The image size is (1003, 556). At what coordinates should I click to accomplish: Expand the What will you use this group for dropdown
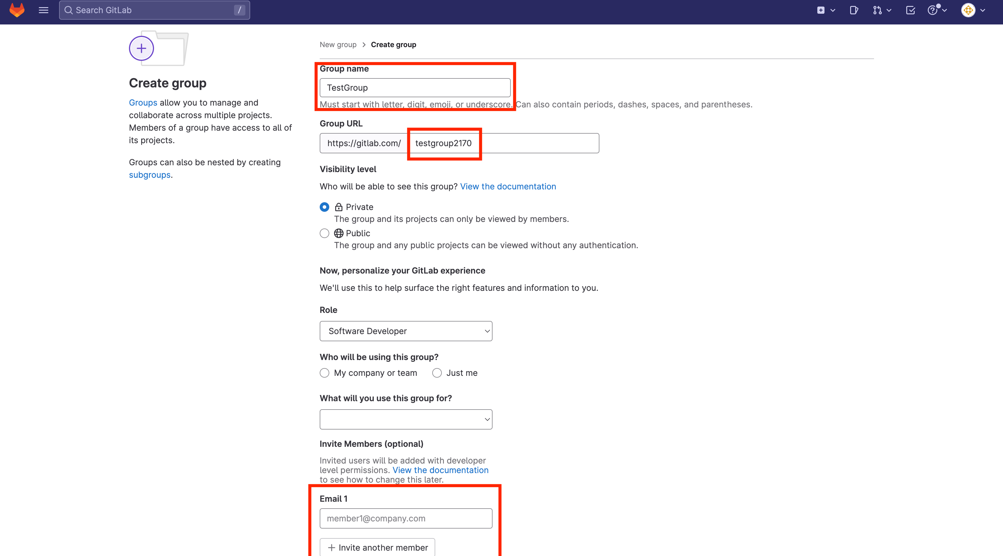(406, 419)
